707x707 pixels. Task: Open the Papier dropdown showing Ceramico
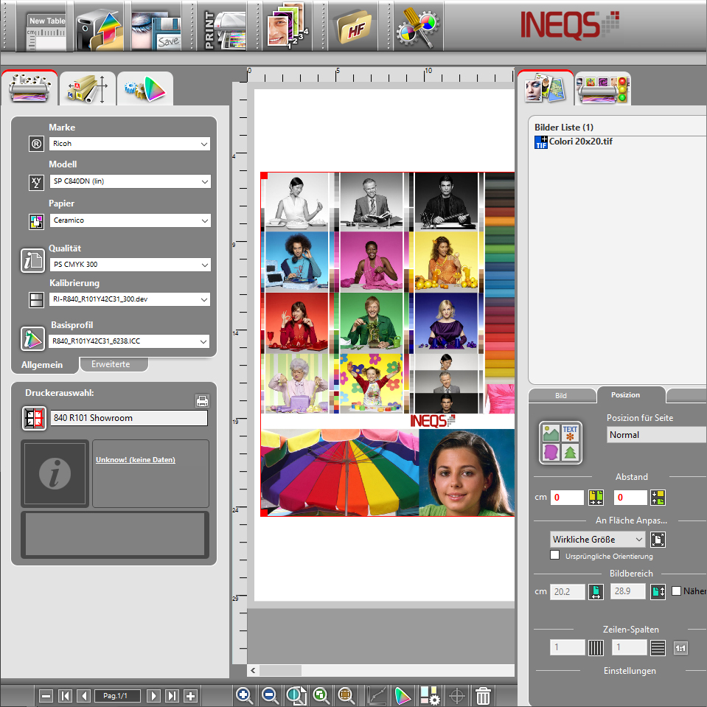point(130,220)
